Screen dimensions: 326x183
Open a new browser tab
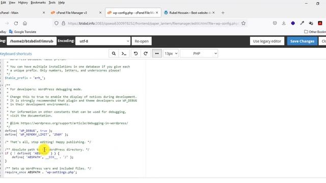223,13
